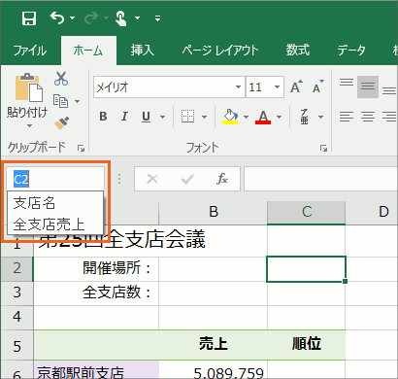Select column D header

pos(372,212)
